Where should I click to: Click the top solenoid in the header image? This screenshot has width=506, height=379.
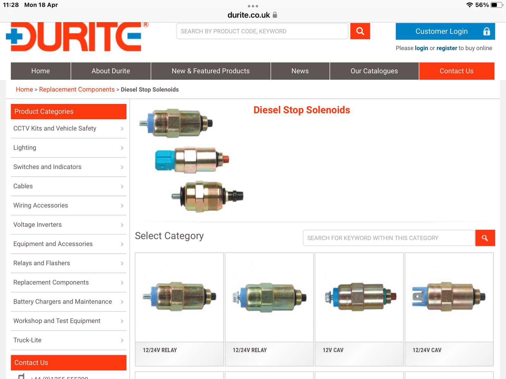pos(176,123)
